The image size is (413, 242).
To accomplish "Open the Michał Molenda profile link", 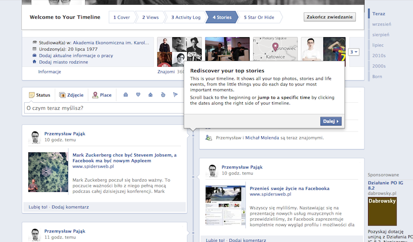I will (x=262, y=138).
